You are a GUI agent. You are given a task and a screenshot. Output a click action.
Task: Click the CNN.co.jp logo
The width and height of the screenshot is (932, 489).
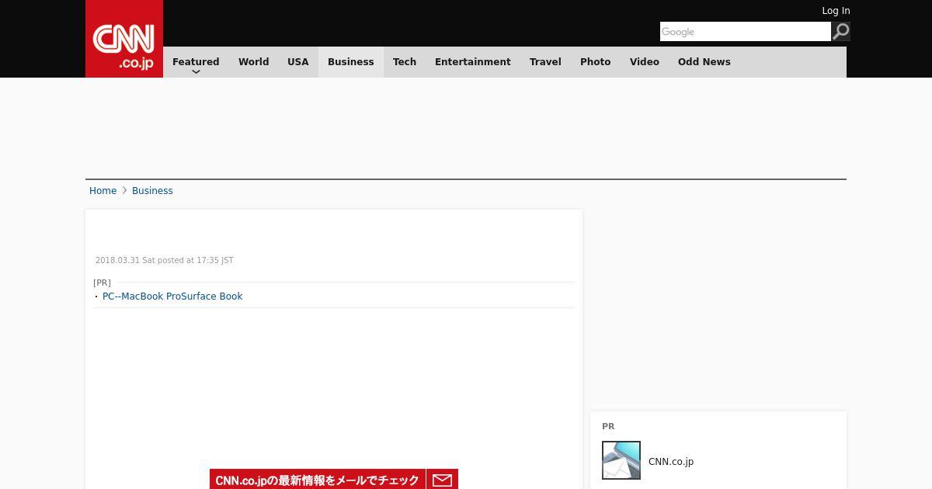click(124, 39)
